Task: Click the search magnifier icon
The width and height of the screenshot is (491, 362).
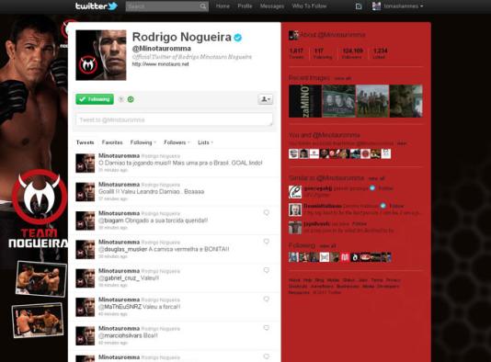Action: (x=203, y=6)
